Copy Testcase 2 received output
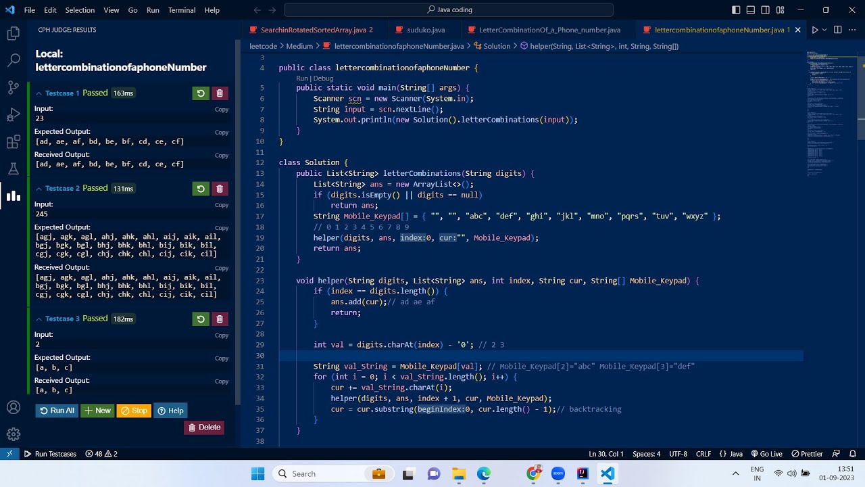 pos(222,269)
